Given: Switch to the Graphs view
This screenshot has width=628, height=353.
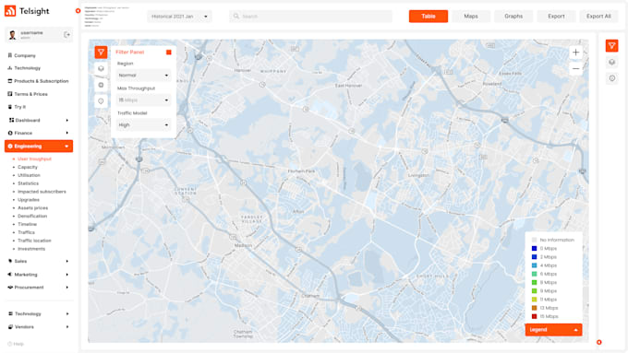Looking at the screenshot, I should point(513,17).
